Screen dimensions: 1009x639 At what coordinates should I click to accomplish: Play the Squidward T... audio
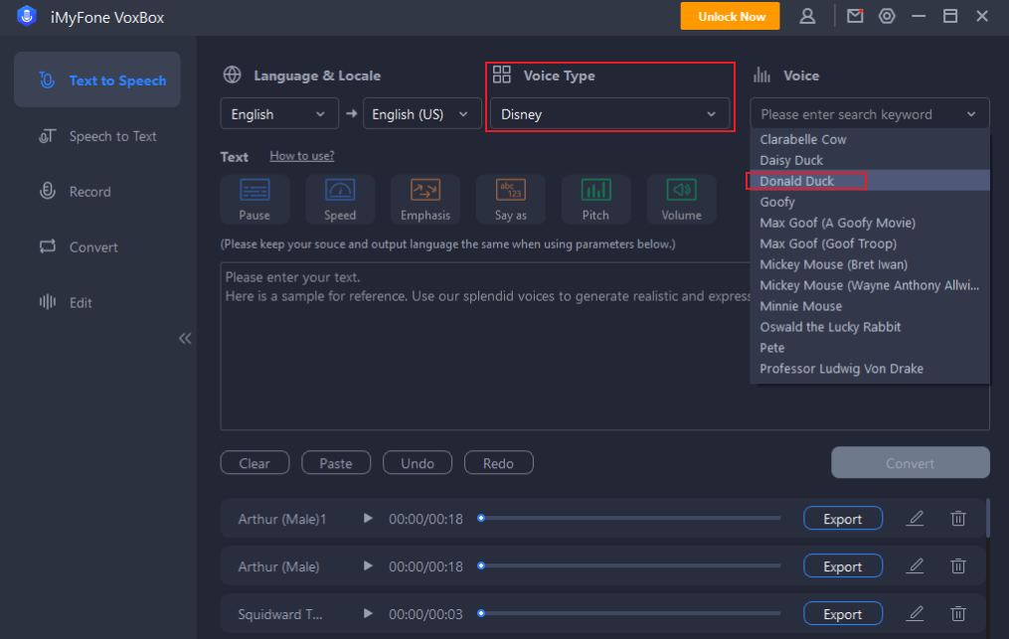click(x=368, y=613)
